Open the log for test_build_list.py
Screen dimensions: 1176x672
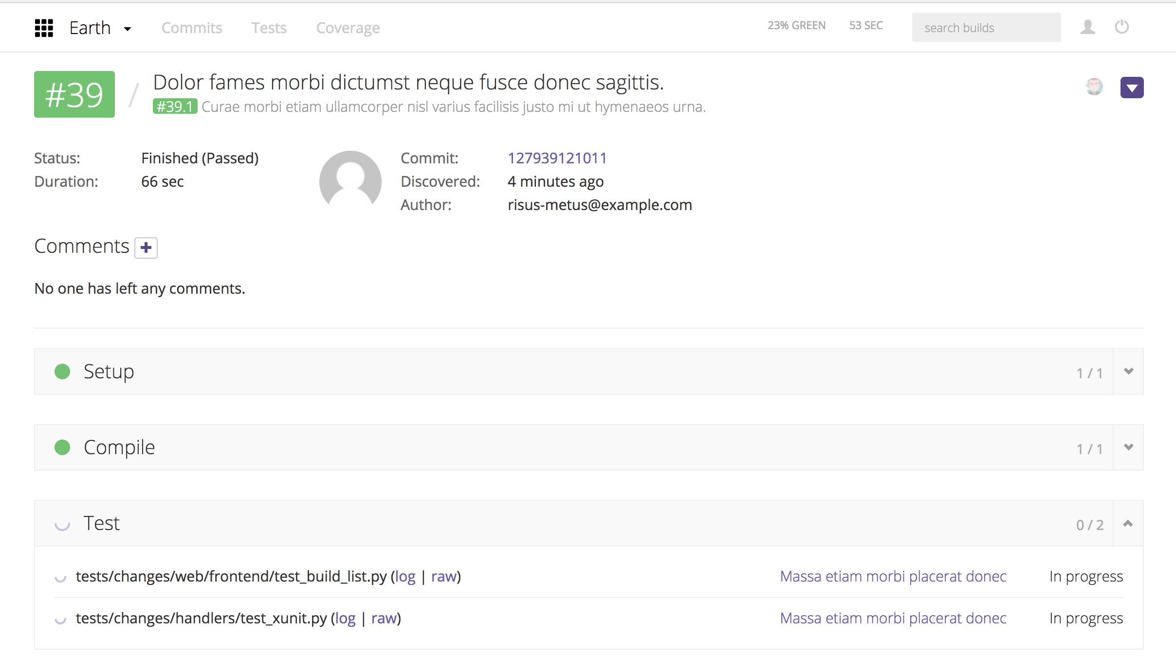coord(404,576)
